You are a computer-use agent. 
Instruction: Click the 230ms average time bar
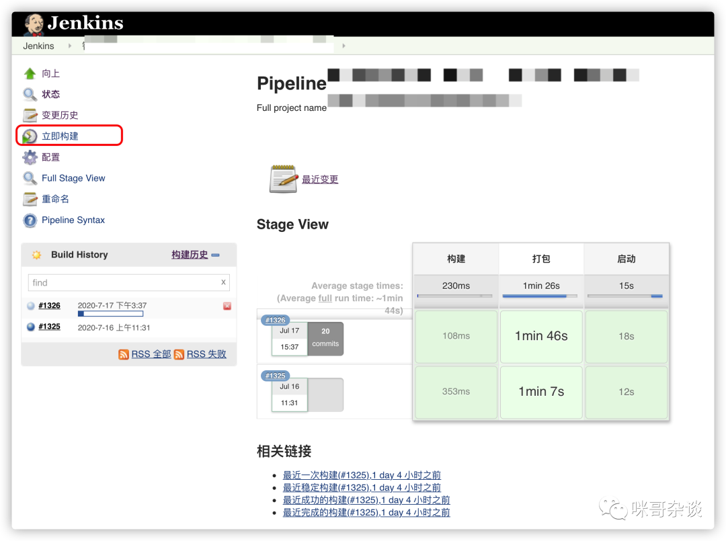[x=455, y=296]
